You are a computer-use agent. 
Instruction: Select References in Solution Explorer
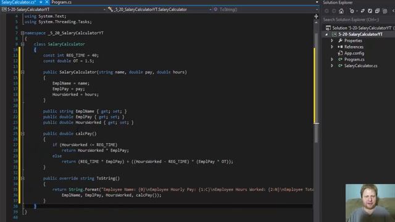pos(354,47)
